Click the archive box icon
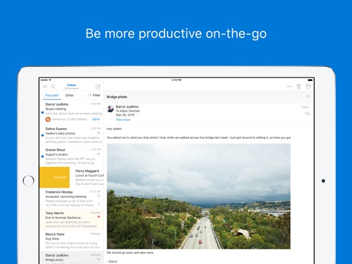 308,87
